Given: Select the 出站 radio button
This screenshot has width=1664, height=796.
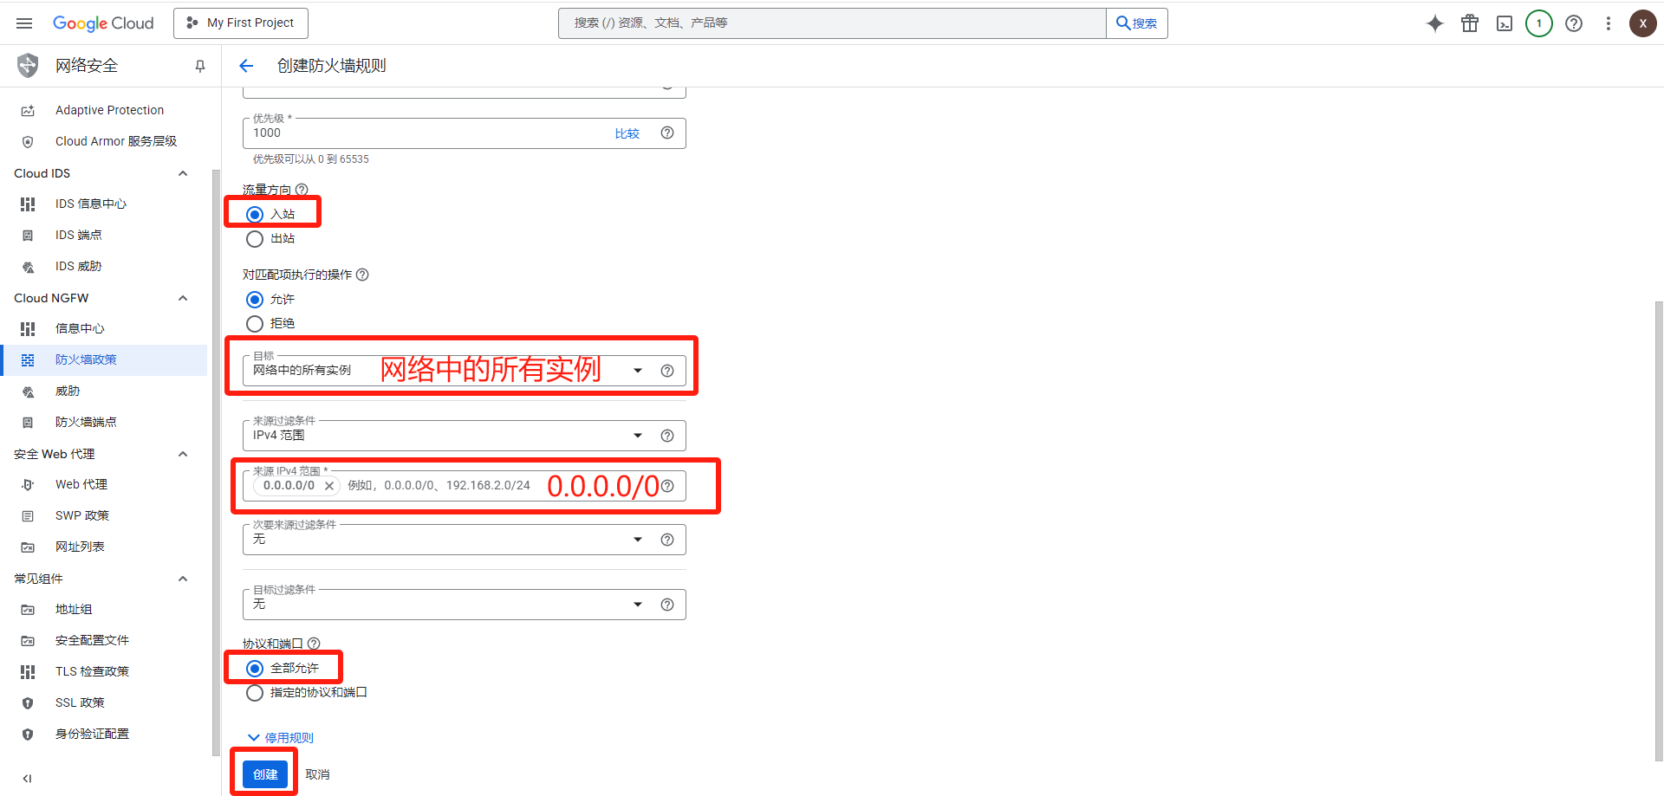Looking at the screenshot, I should pos(255,238).
